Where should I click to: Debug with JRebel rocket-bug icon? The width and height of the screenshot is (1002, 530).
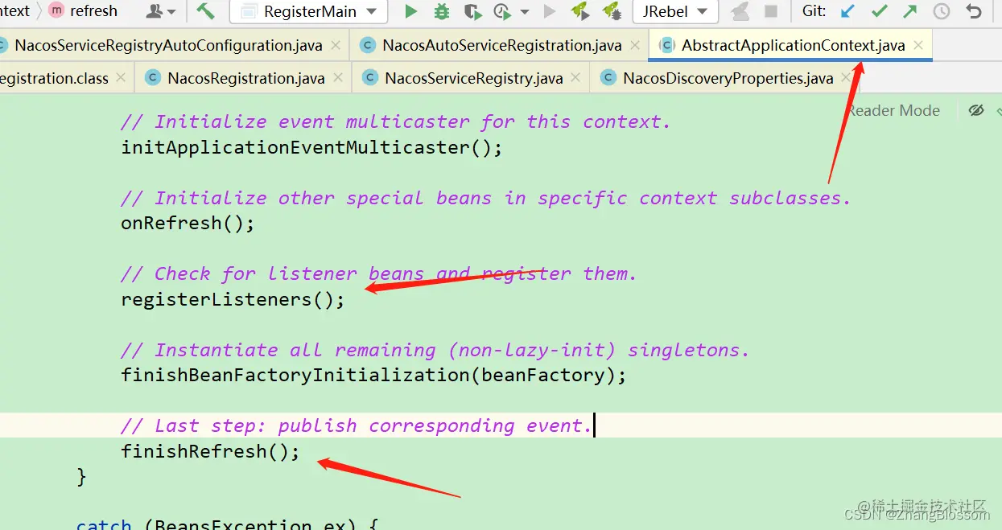point(612,11)
